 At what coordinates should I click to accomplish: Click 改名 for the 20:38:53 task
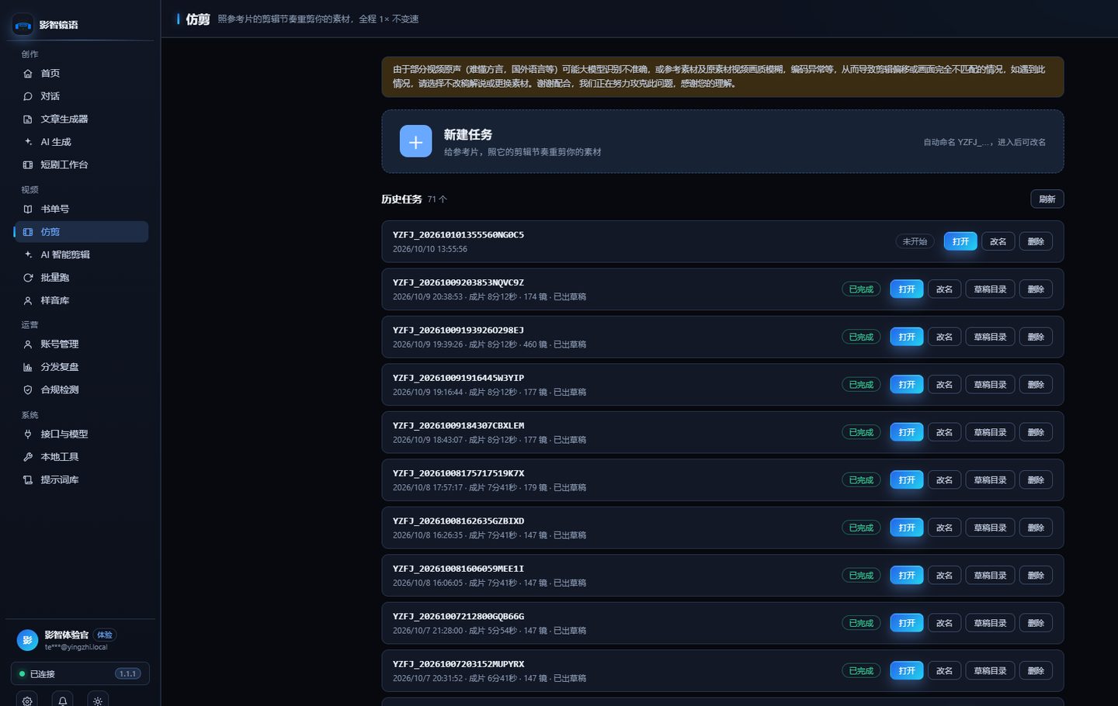[944, 289]
